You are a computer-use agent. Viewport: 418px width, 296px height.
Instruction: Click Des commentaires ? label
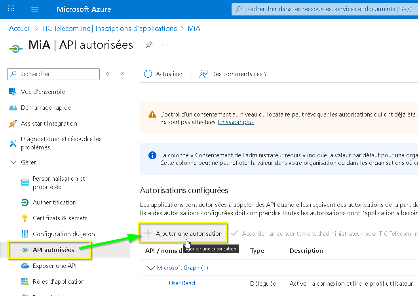[239, 74]
